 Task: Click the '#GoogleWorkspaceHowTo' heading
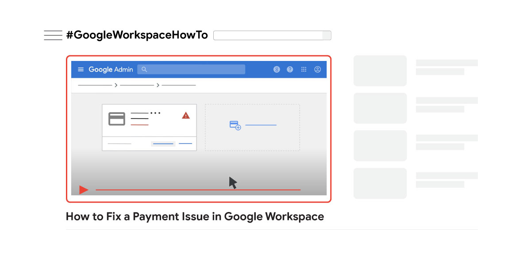tap(137, 35)
